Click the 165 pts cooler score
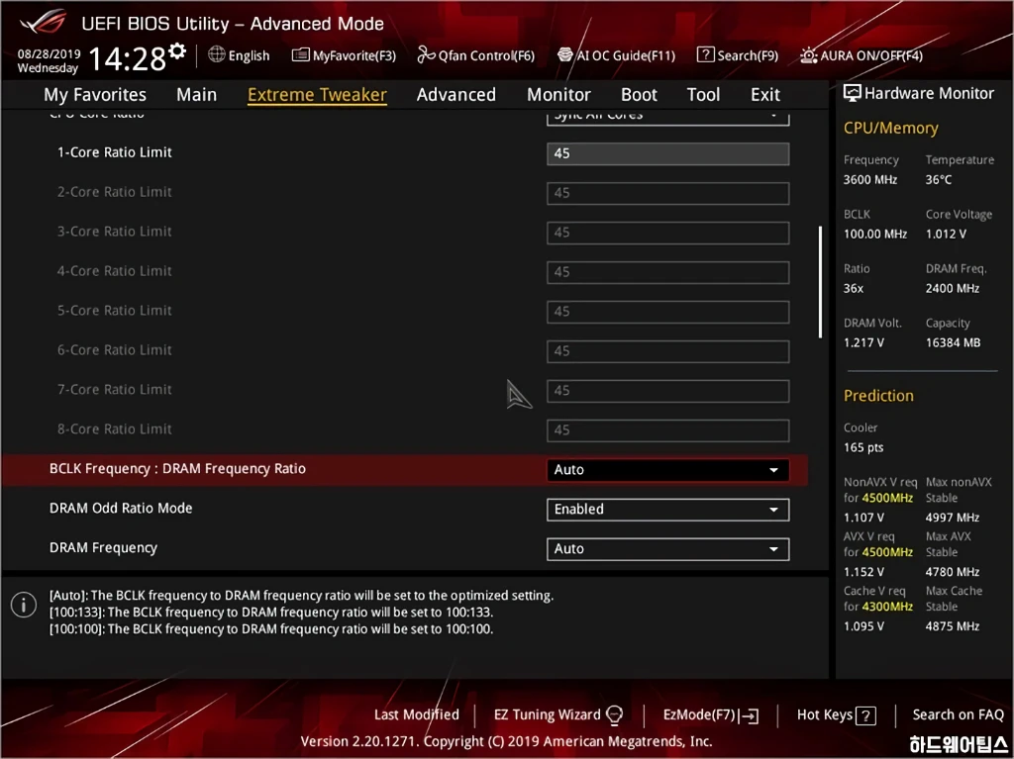This screenshot has height=759, width=1014. (x=863, y=447)
